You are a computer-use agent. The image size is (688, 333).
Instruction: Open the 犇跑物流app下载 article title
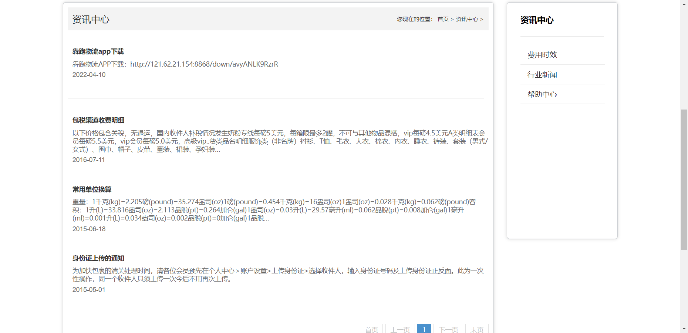point(98,51)
